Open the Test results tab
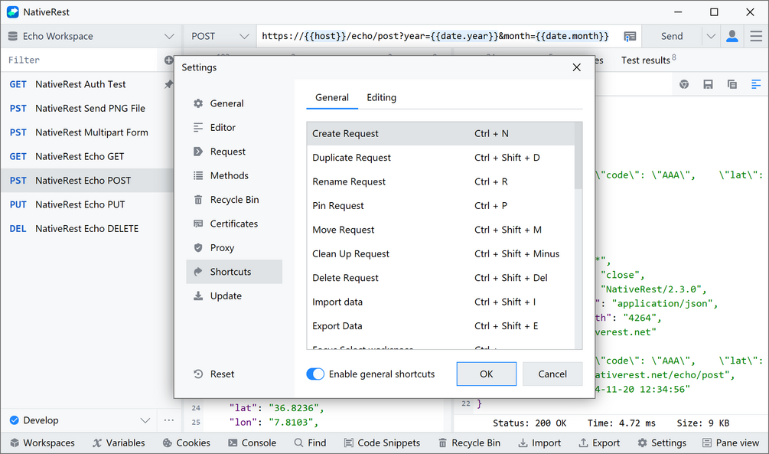 coord(648,60)
